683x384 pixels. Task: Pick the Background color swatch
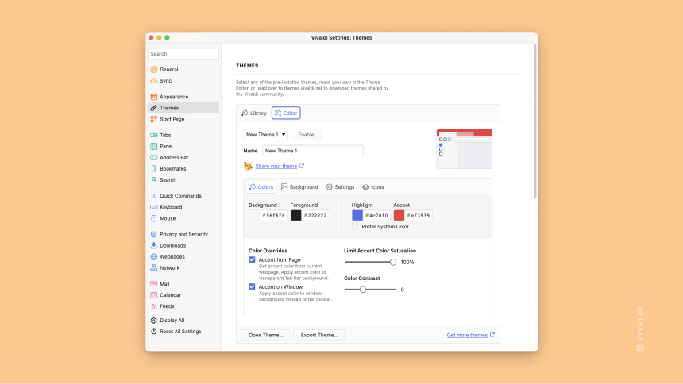(254, 215)
